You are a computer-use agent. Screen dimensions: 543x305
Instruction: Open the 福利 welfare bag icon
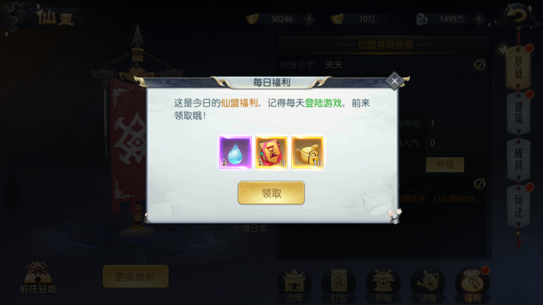tap(472, 284)
